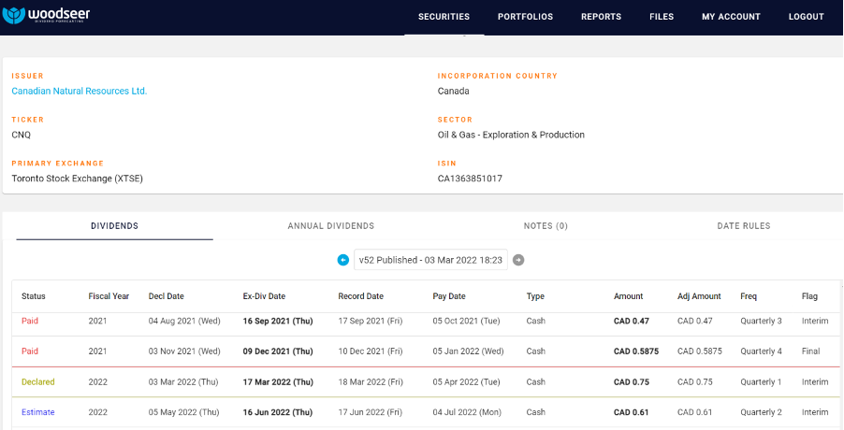Click the Adj Amount column header
This screenshot has width=844, height=430.
tap(699, 296)
